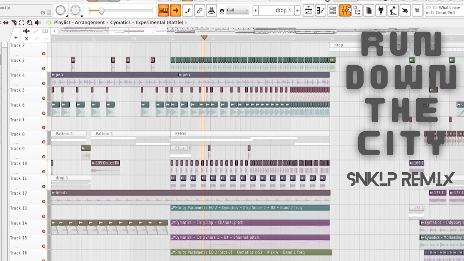
Task: Click Cymatics - Experimental (Rattle) breadcrumb
Action: [147, 22]
